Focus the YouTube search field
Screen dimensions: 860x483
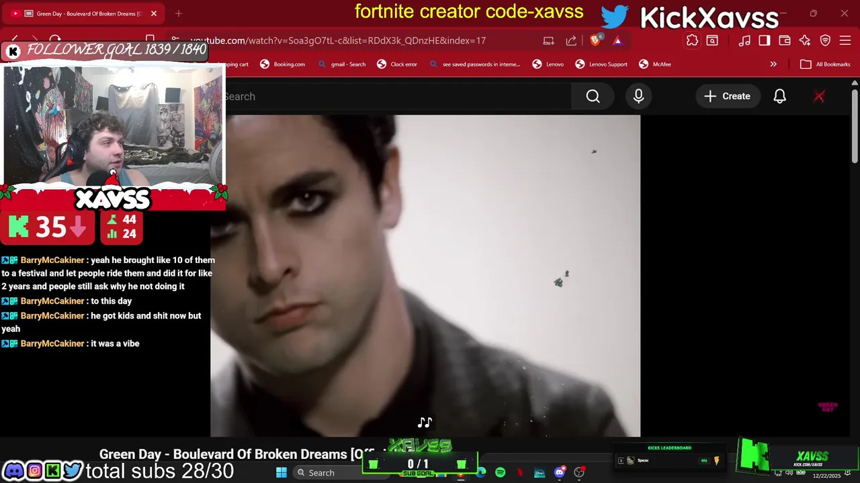coord(398,97)
